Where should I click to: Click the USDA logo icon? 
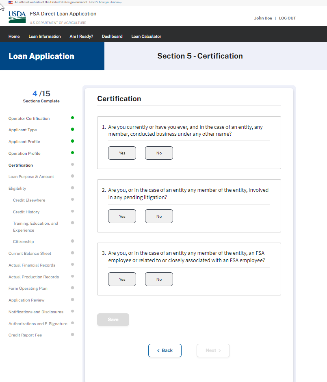[17, 17]
